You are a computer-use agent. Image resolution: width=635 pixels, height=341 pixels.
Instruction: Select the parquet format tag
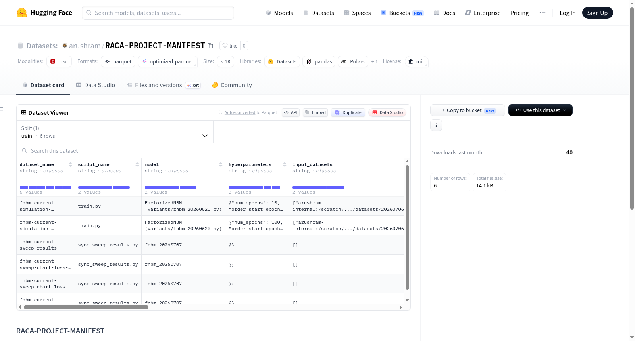118,61
